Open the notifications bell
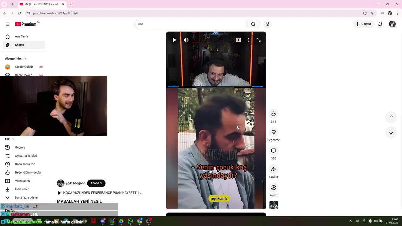402x226 pixels. [380, 24]
